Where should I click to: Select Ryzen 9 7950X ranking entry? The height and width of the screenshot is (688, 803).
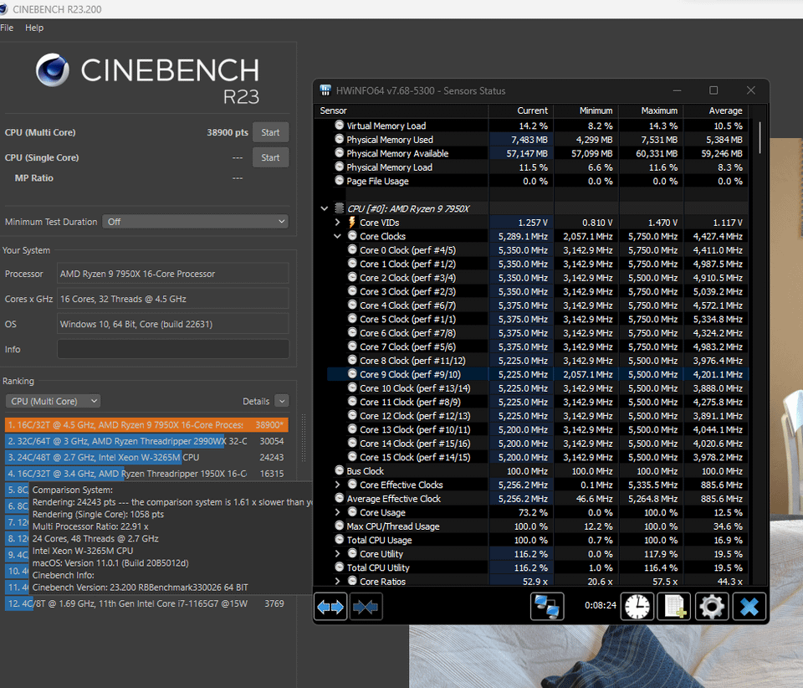tap(146, 424)
